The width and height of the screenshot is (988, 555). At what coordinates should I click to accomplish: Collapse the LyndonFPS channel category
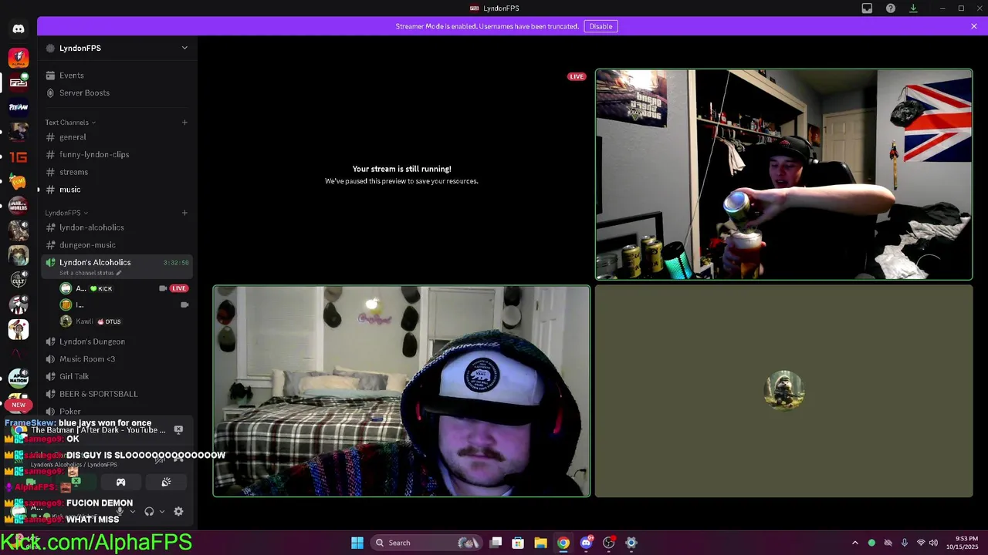(66, 213)
